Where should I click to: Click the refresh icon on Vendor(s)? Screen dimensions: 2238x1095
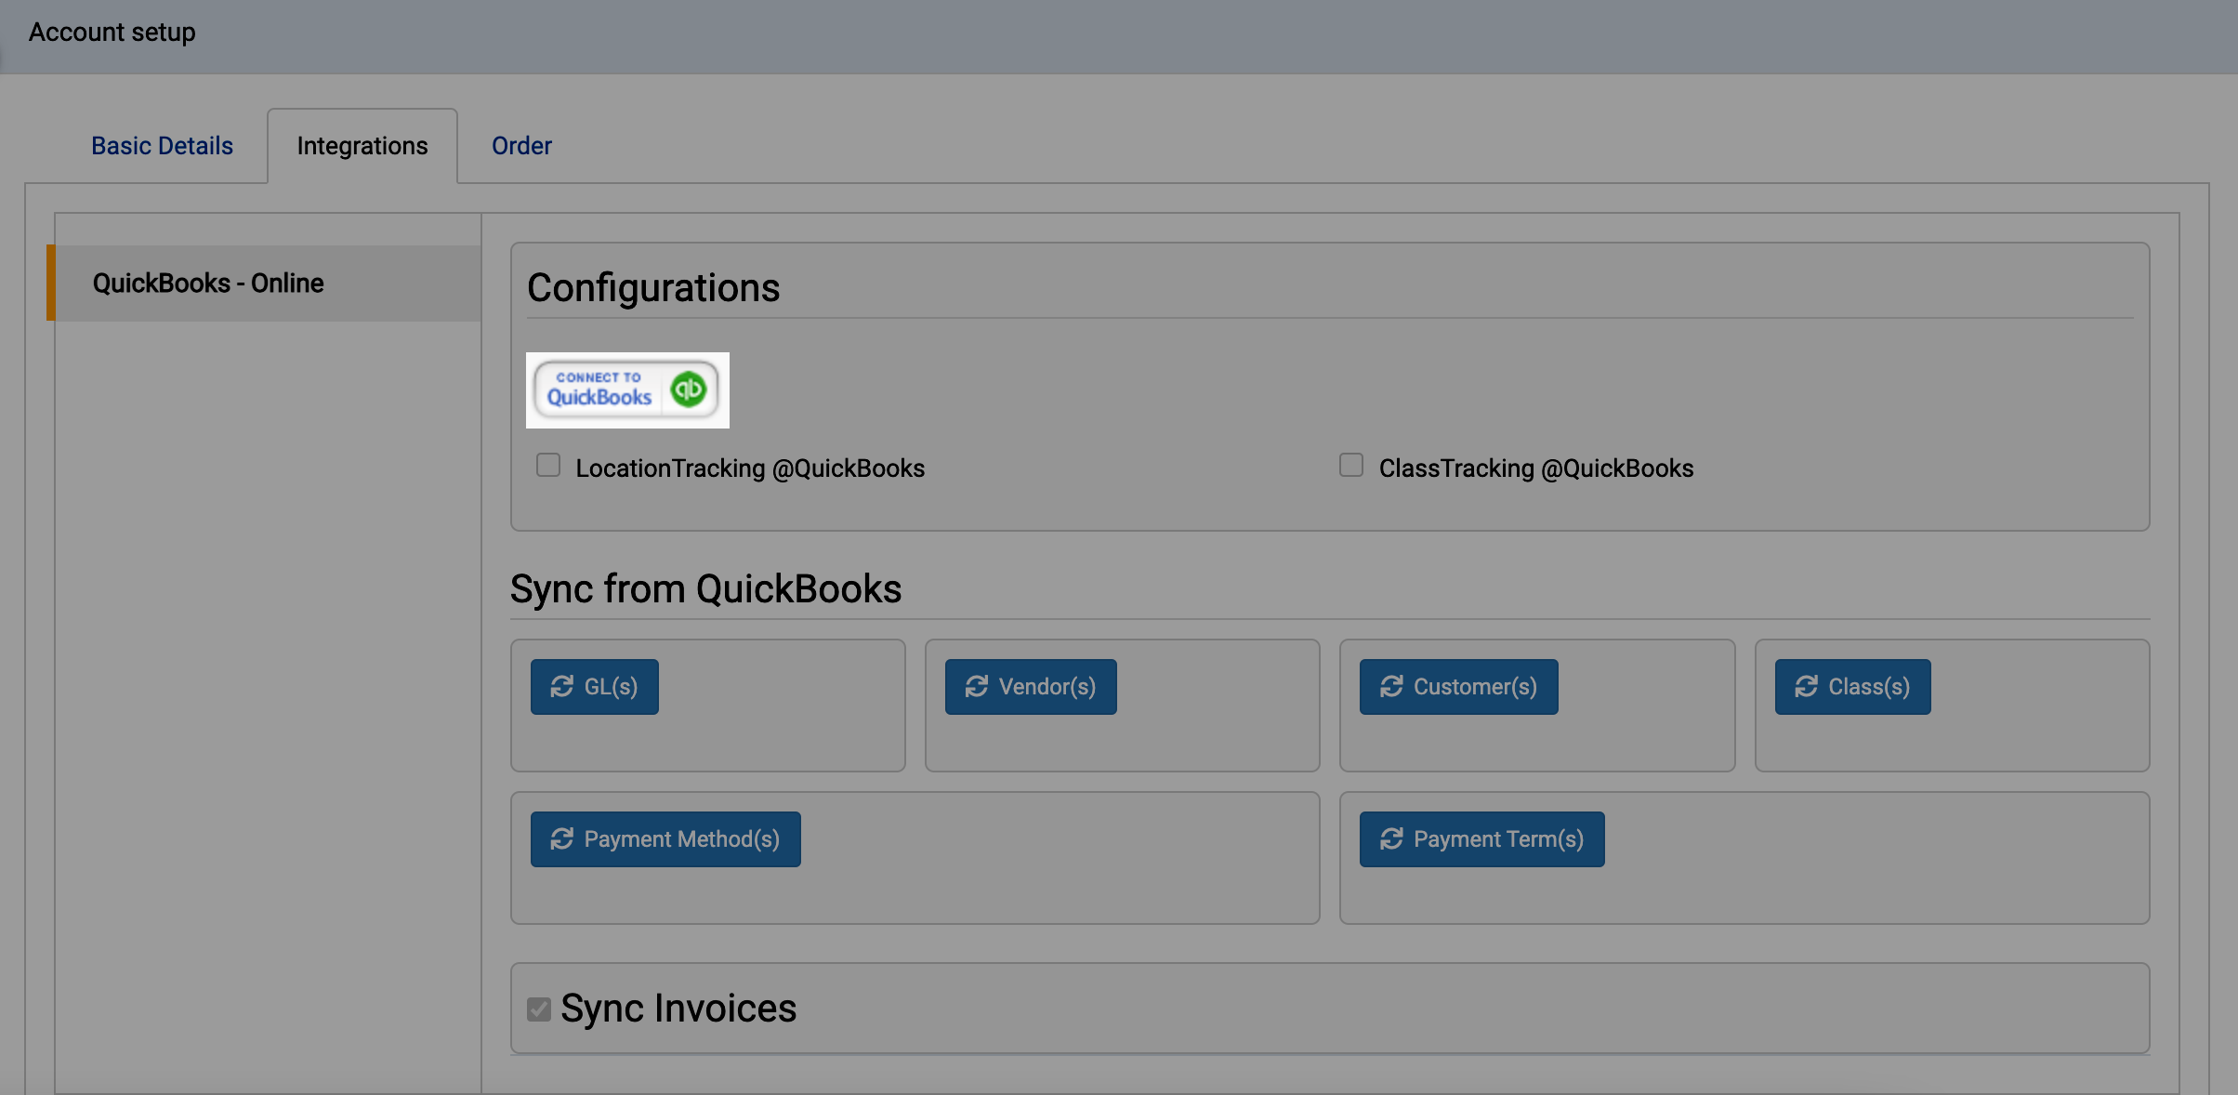[976, 686]
